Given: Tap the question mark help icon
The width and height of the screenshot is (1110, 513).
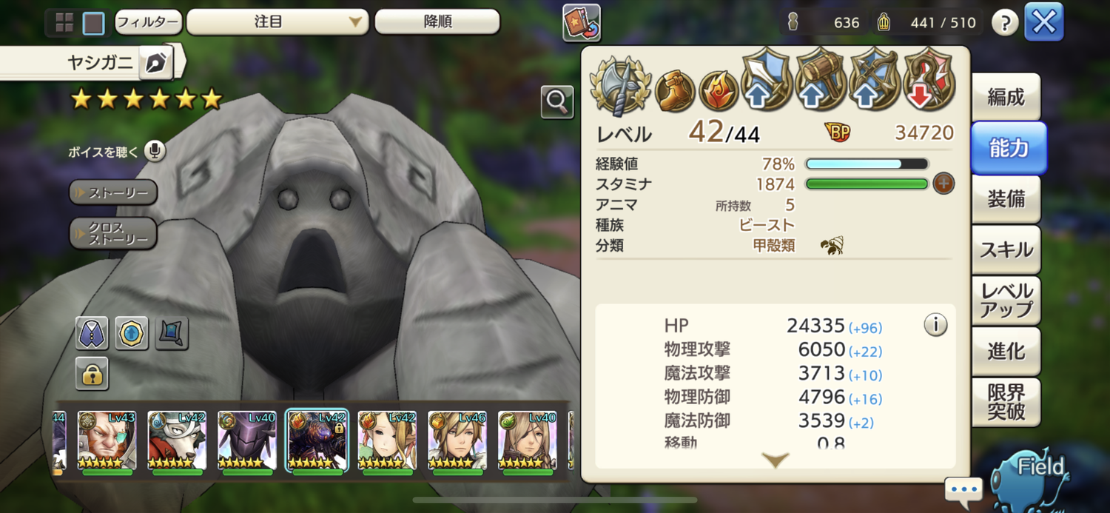Looking at the screenshot, I should tap(1004, 24).
